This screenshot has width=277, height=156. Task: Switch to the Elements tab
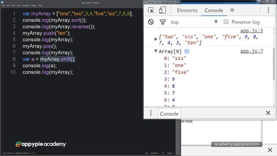click(187, 10)
